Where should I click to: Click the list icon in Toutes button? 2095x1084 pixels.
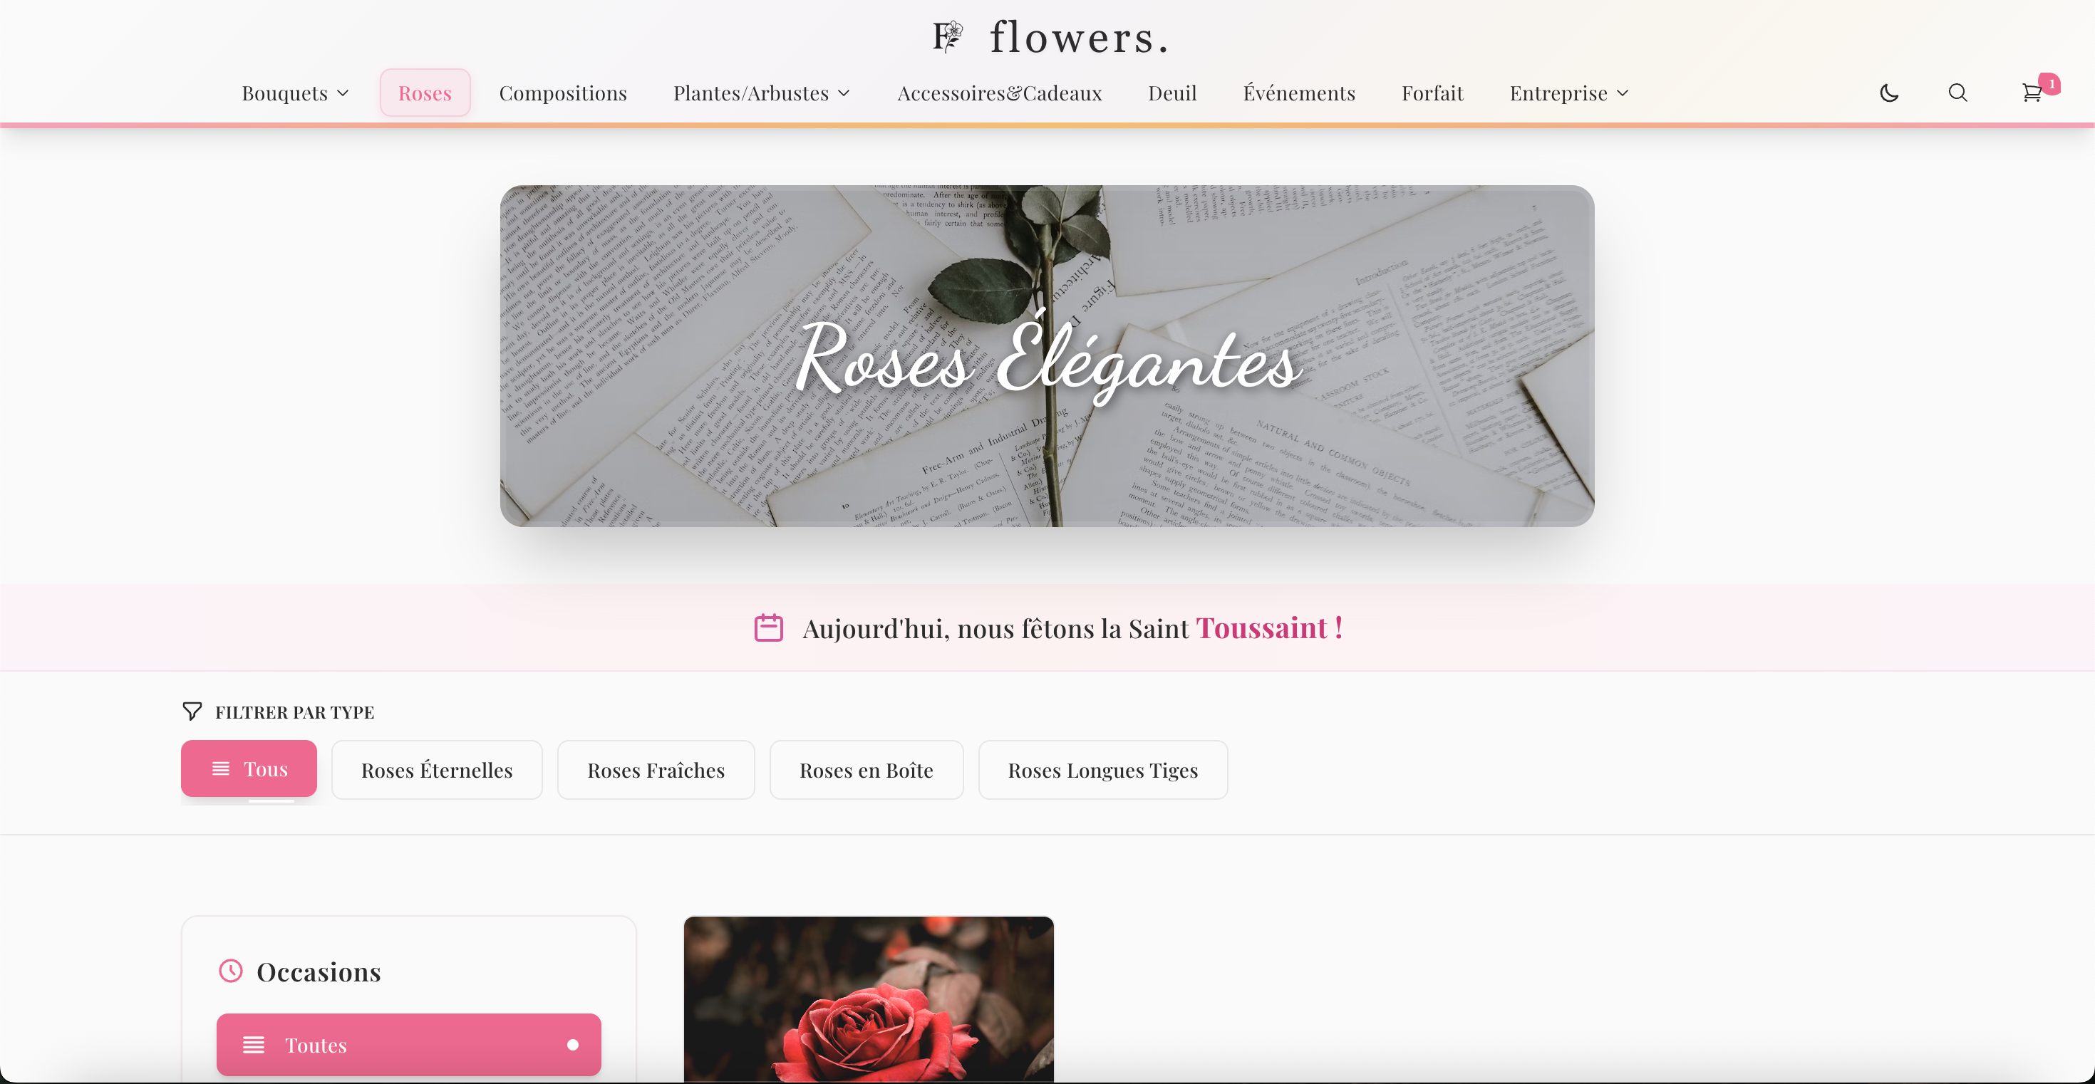pos(254,1045)
